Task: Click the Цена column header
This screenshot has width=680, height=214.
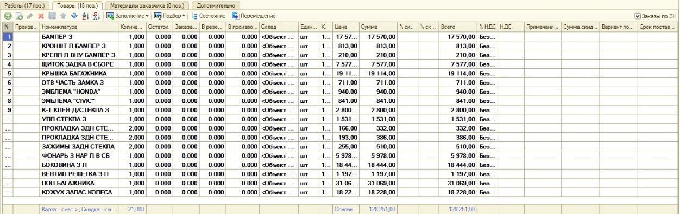Action: [346, 27]
